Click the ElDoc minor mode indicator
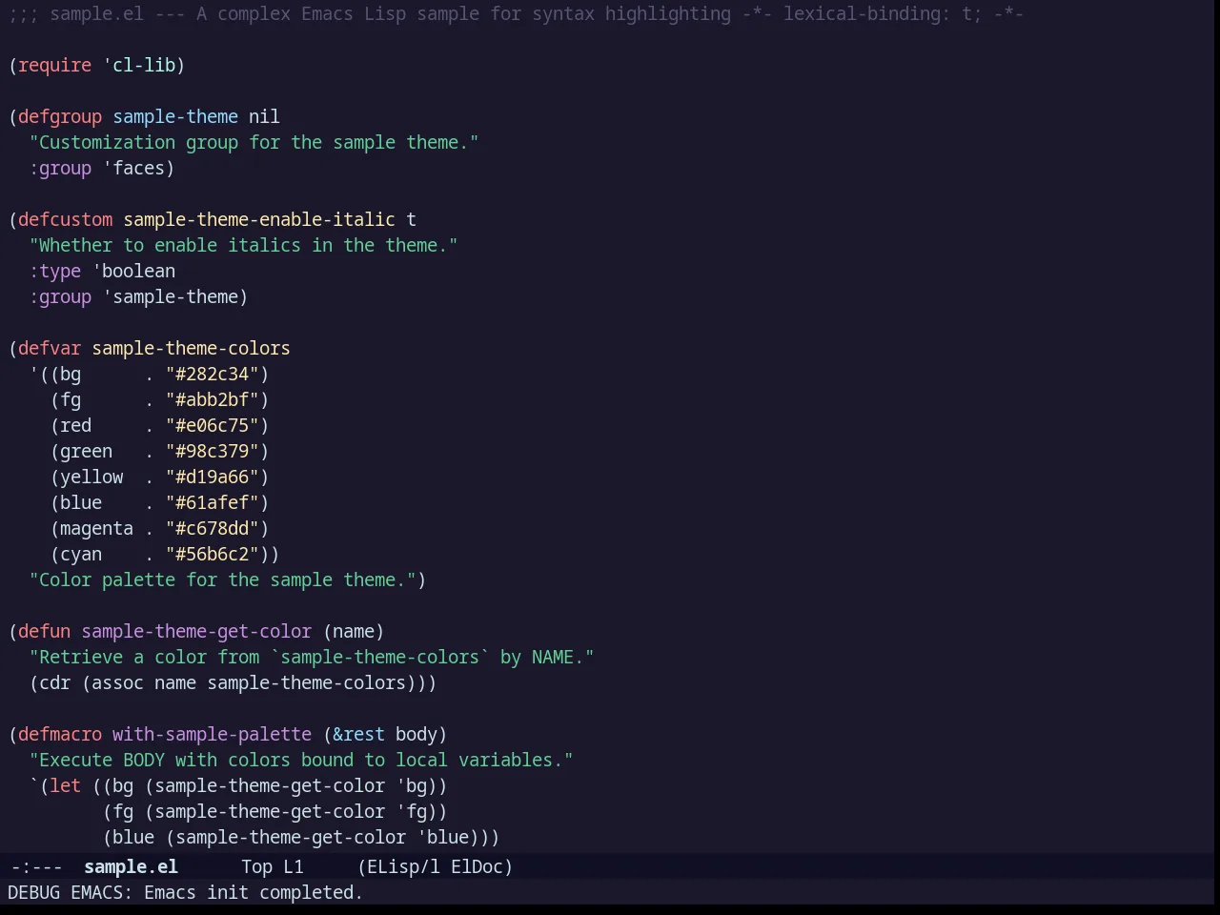 [478, 866]
